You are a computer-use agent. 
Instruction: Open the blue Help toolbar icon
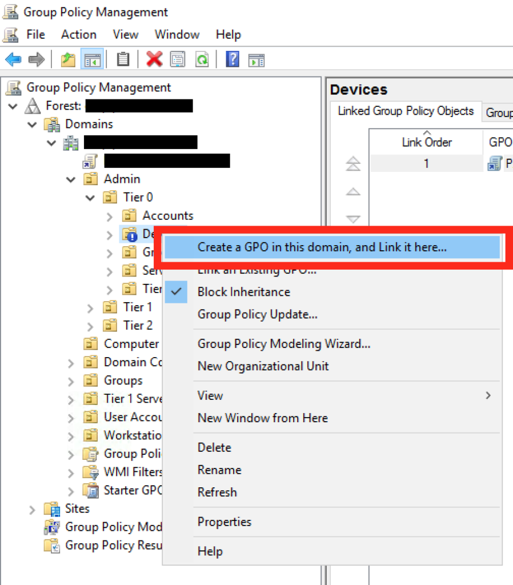point(233,59)
